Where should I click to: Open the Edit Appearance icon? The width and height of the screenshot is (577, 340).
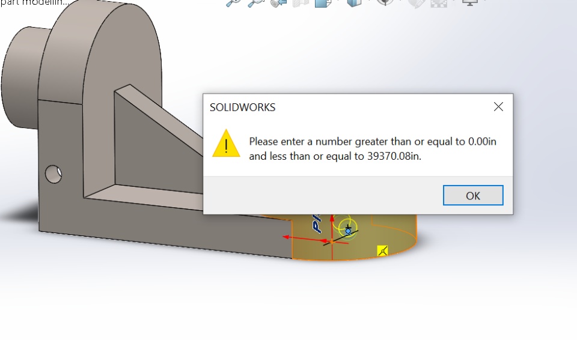(x=416, y=3)
